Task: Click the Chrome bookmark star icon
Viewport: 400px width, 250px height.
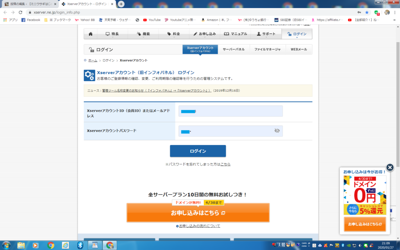Action: coord(367,12)
